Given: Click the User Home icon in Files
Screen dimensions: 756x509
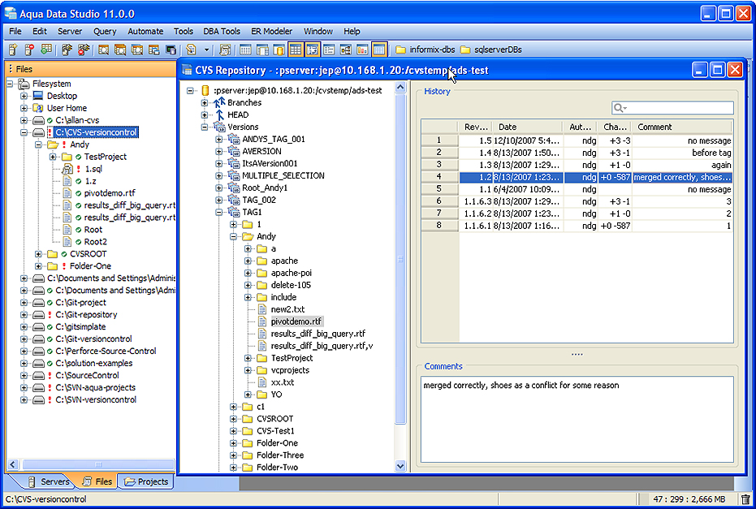Looking at the screenshot, I should point(38,108).
